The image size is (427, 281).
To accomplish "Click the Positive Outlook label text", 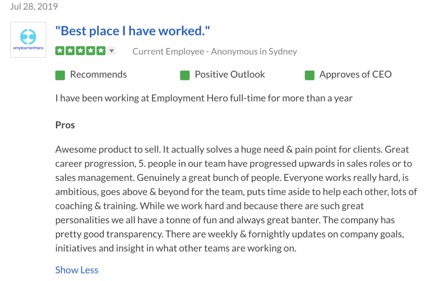I will point(230,75).
